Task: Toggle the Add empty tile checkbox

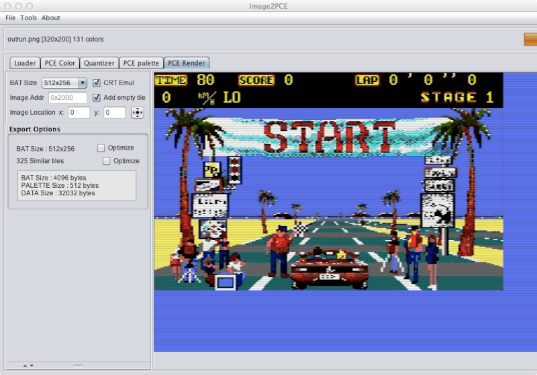Action: [x=97, y=97]
